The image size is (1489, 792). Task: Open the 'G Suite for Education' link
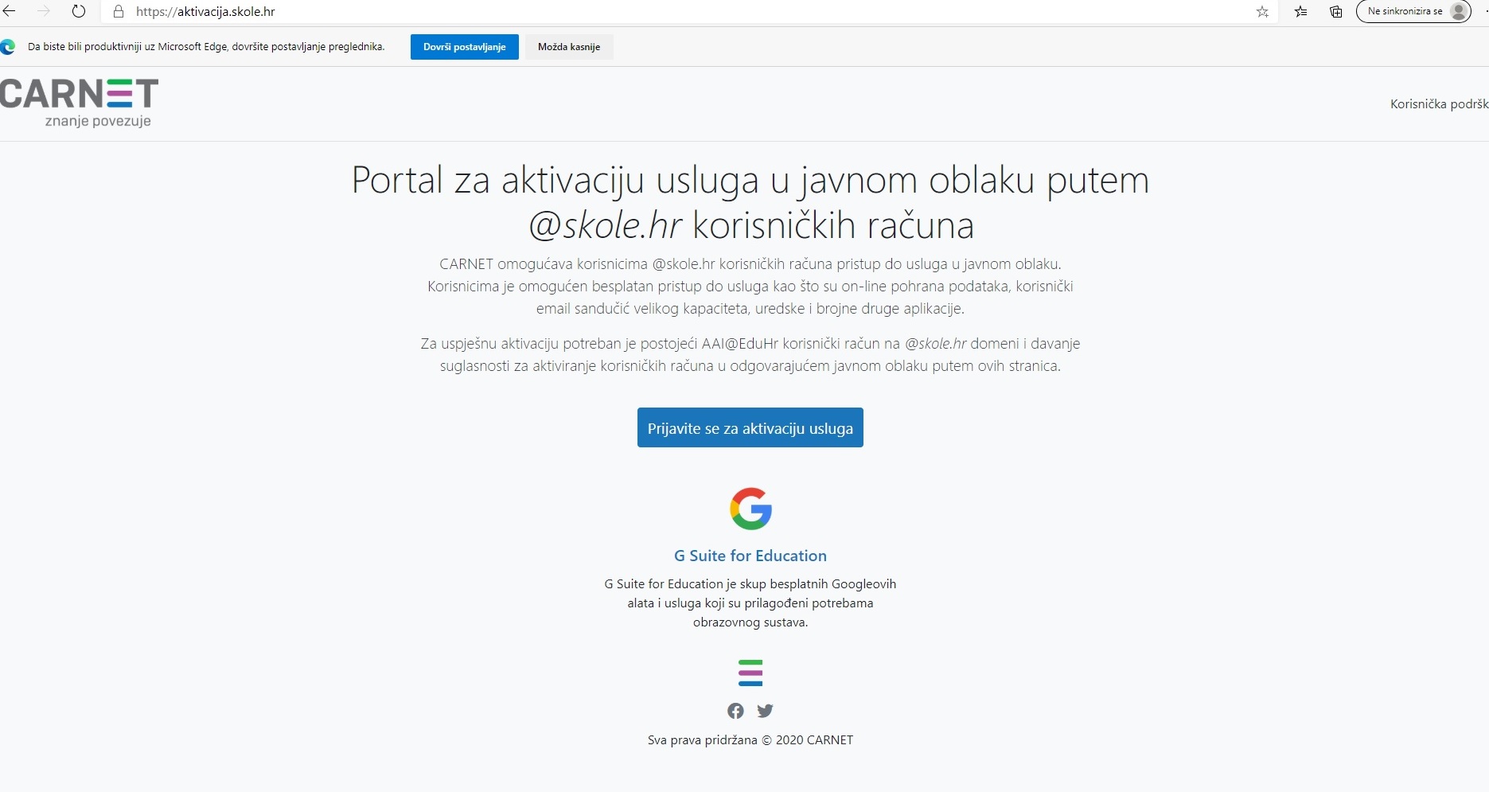750,556
